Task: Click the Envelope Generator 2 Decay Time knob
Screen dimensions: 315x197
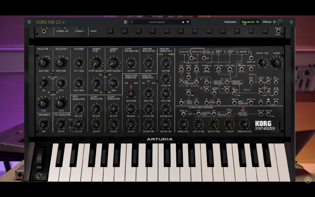Action: point(166,93)
